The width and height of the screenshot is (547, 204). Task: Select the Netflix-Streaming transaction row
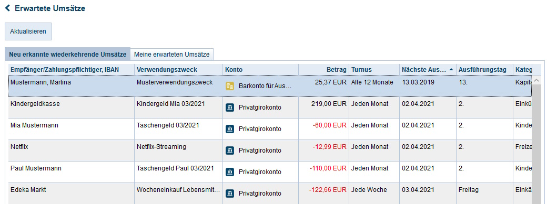click(x=270, y=151)
